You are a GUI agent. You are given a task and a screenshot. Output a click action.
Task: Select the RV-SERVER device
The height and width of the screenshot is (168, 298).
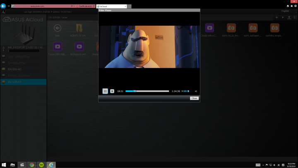tap(23, 82)
